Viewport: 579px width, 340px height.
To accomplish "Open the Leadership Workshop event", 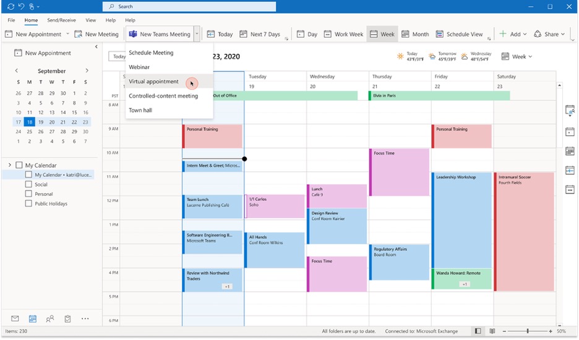I will coord(461,220).
